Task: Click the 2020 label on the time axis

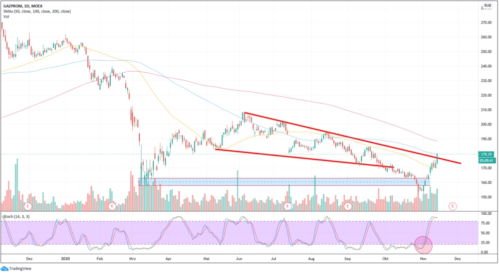Action: pos(66,259)
